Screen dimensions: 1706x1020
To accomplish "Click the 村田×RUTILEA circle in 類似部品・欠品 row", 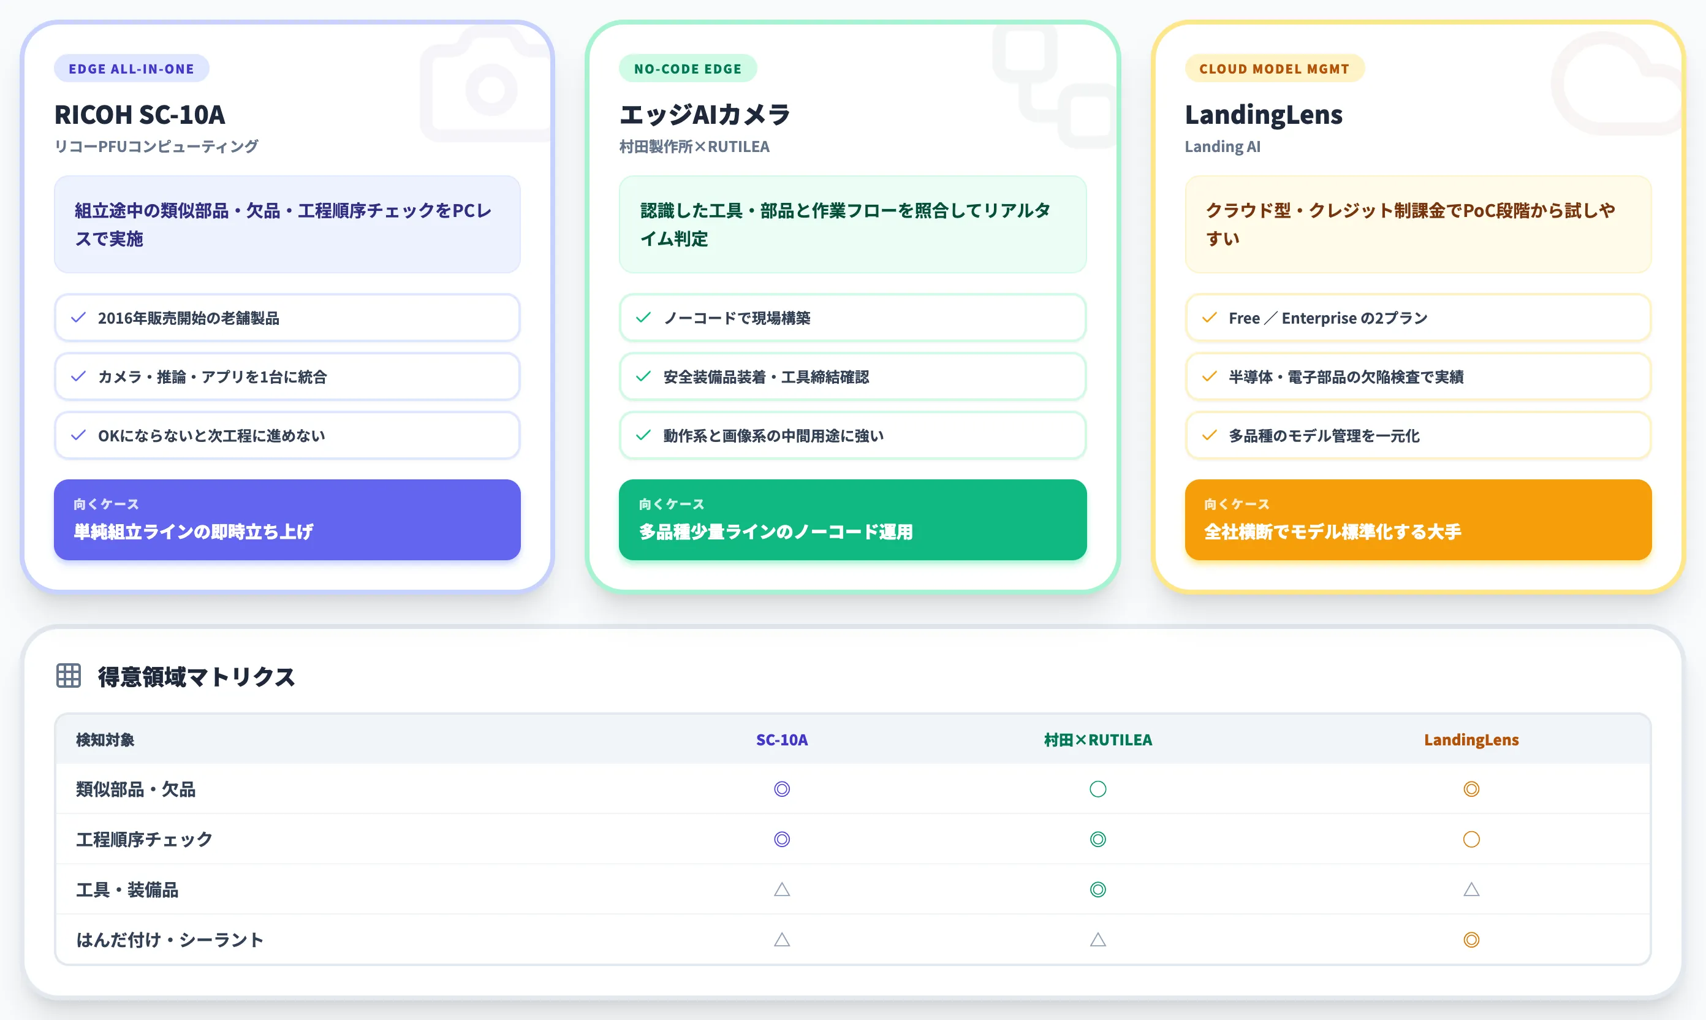I will click(1098, 789).
